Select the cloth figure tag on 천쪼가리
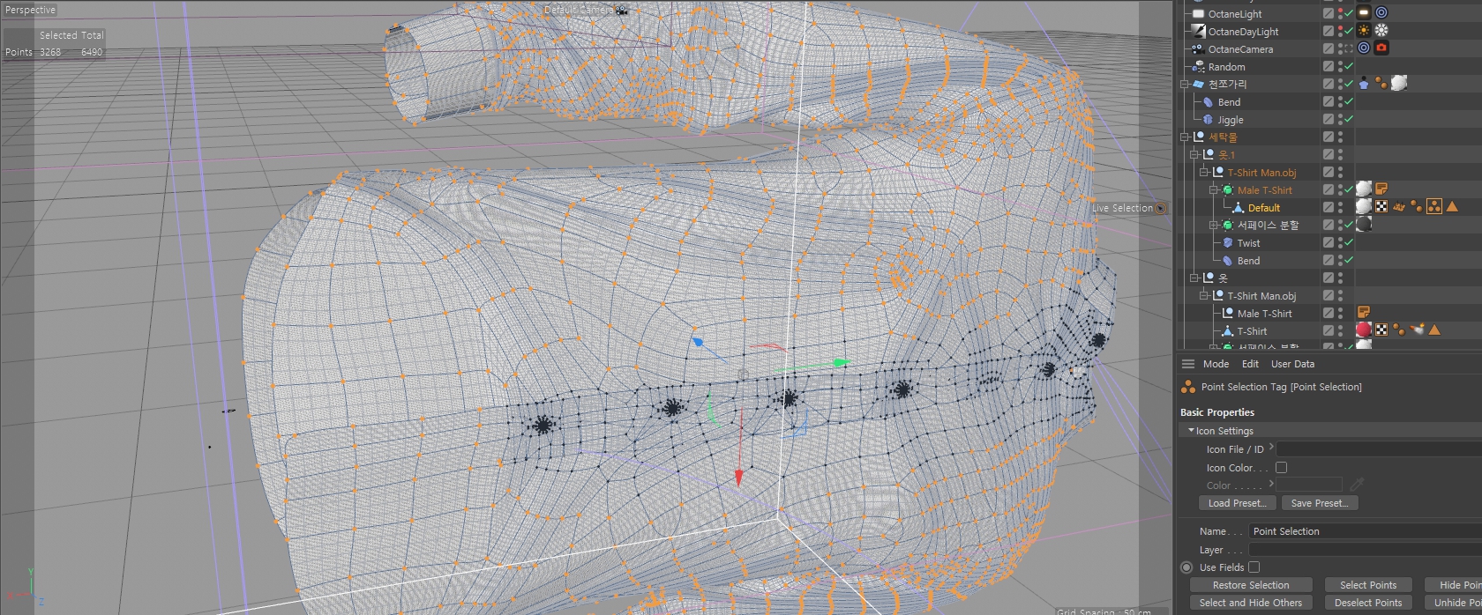Viewport: 1482px width, 615px height. (1364, 84)
